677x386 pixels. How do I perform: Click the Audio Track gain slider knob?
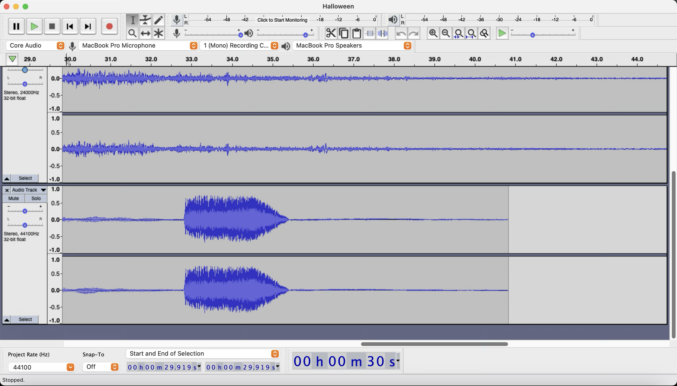pyautogui.click(x=25, y=211)
